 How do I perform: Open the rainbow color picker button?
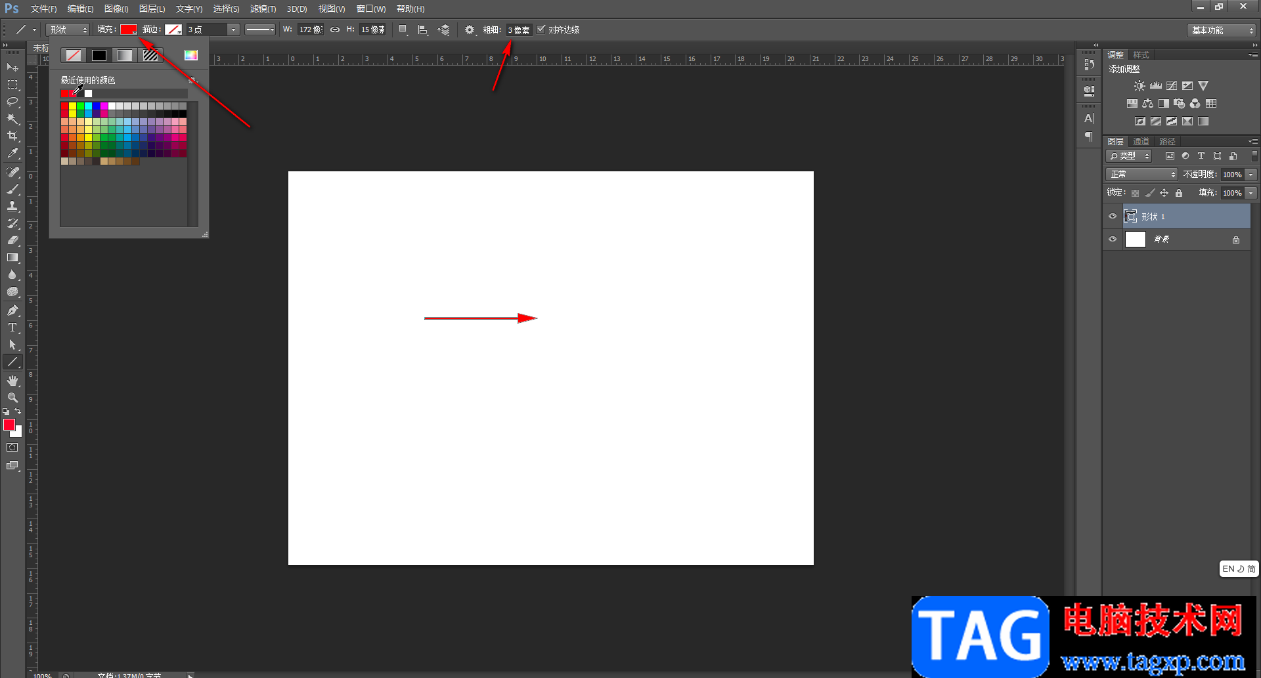(191, 56)
